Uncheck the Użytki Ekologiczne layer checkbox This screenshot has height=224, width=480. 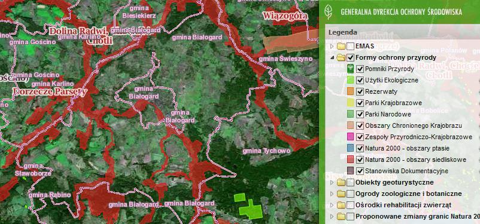360,80
